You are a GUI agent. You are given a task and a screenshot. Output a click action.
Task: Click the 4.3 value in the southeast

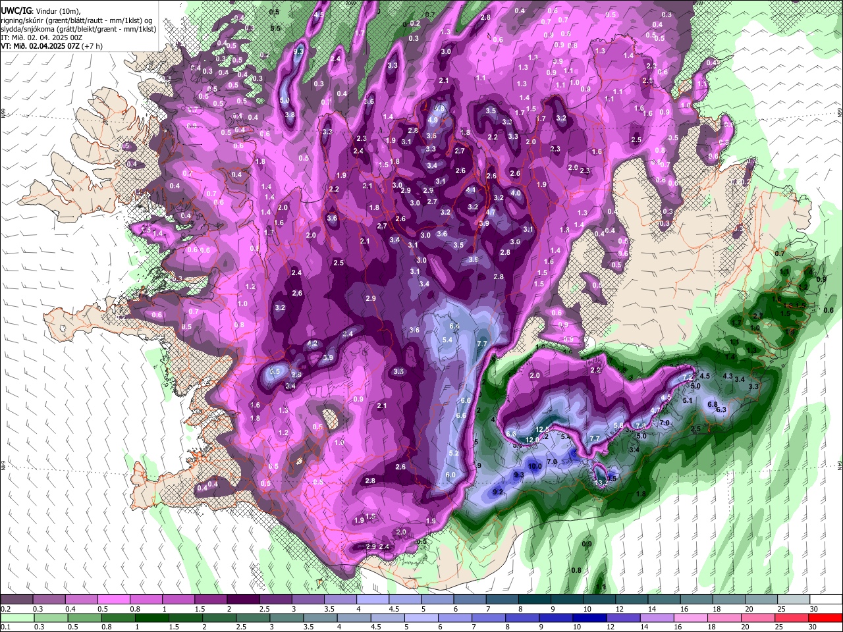click(x=728, y=376)
